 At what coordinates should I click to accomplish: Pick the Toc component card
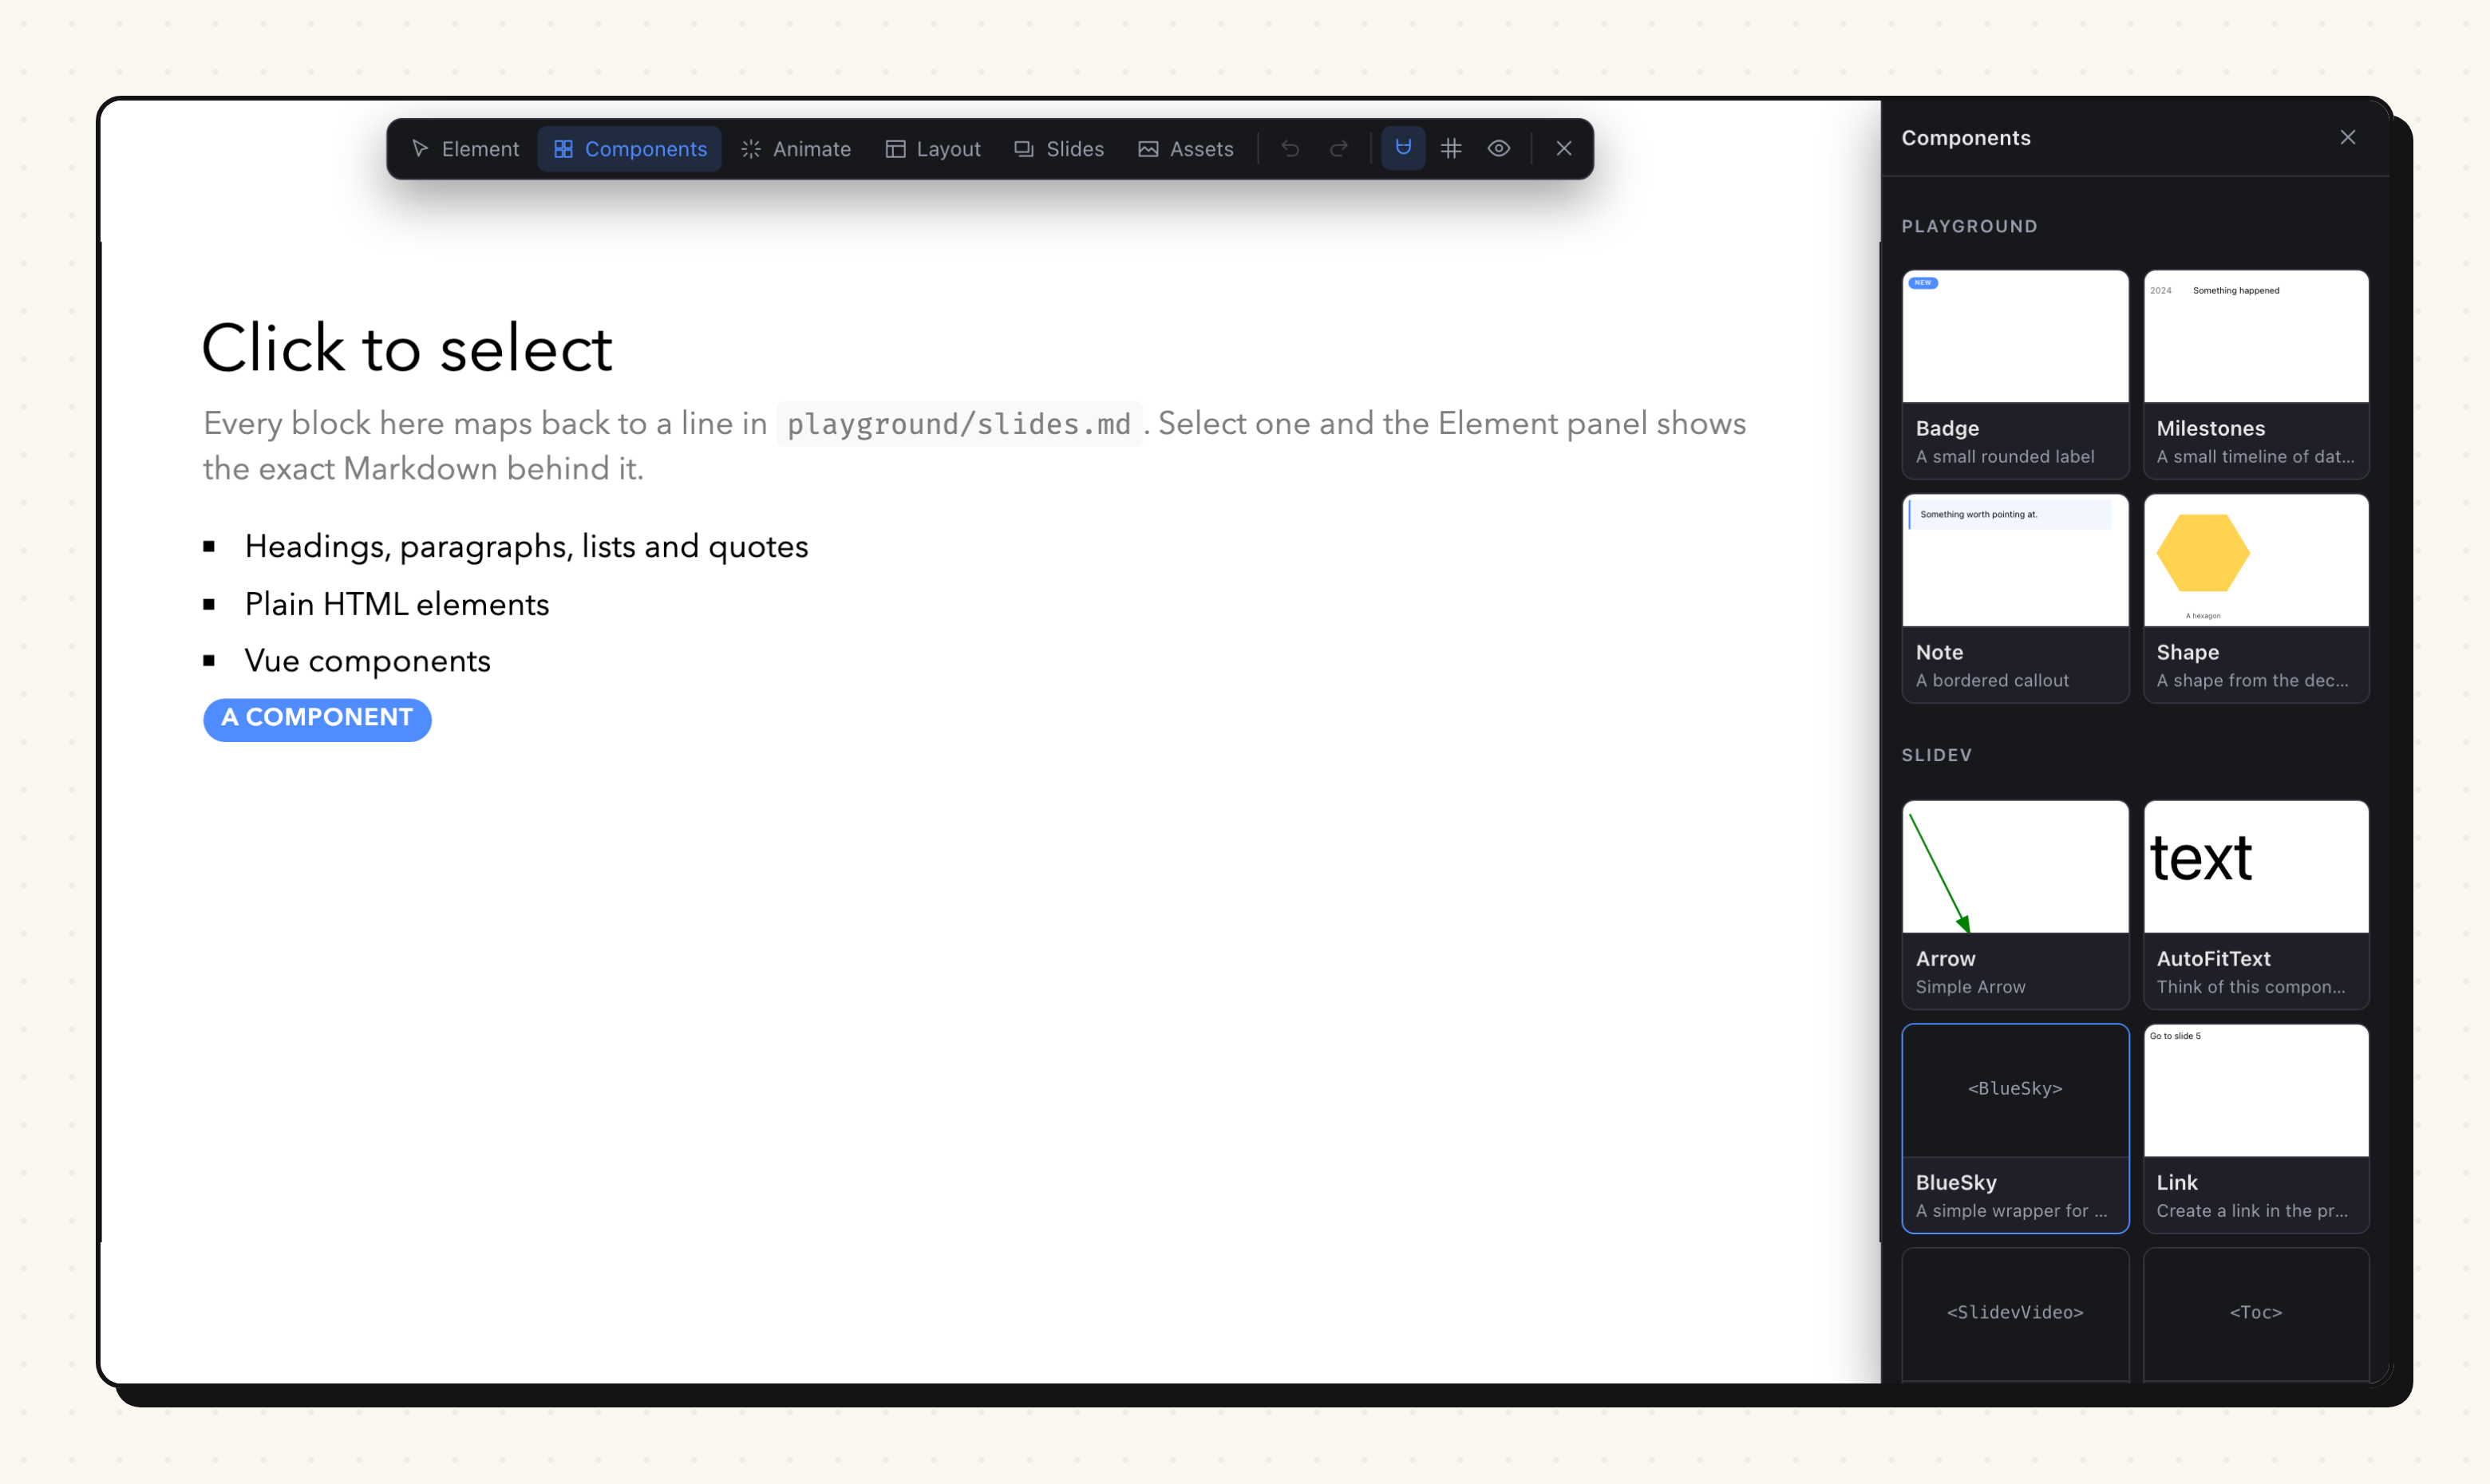(x=2256, y=1314)
